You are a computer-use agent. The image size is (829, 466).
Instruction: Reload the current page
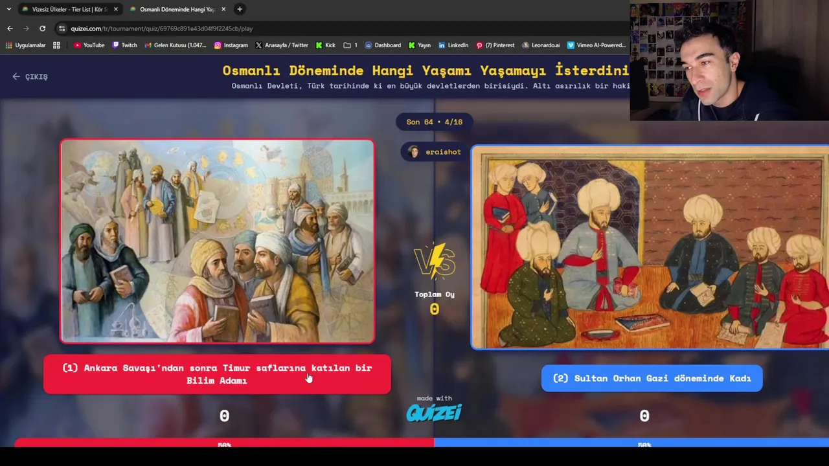coord(42,28)
